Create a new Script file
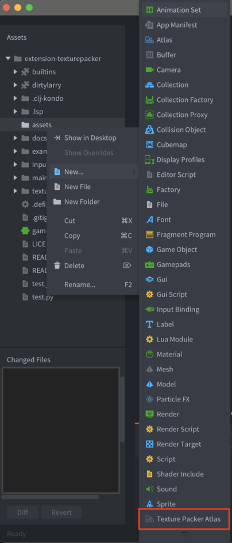The width and height of the screenshot is (232, 543). coord(185,459)
